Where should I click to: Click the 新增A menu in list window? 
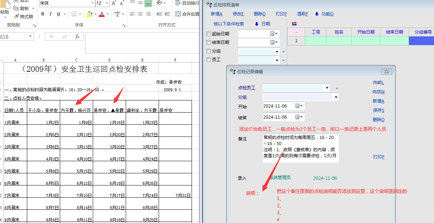(x=217, y=14)
